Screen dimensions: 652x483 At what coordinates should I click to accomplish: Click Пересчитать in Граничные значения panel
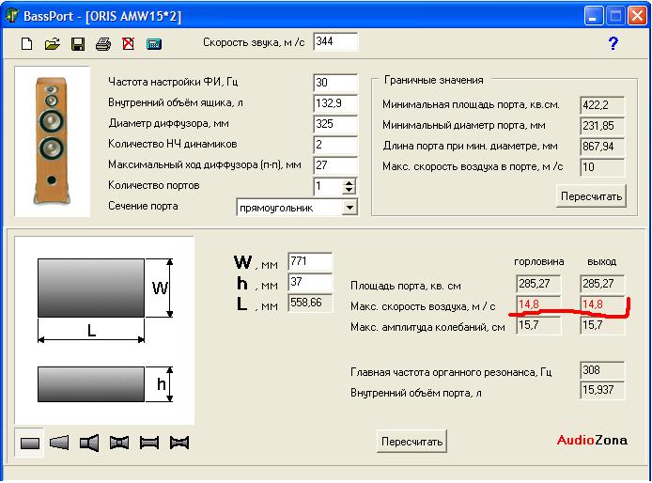[591, 196]
